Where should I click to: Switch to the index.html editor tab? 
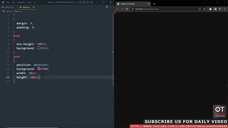pos(8,7)
